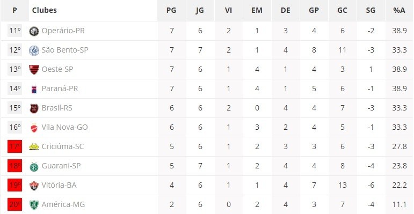Click the Paraná-PR team badge
The image size is (414, 214).
point(34,89)
